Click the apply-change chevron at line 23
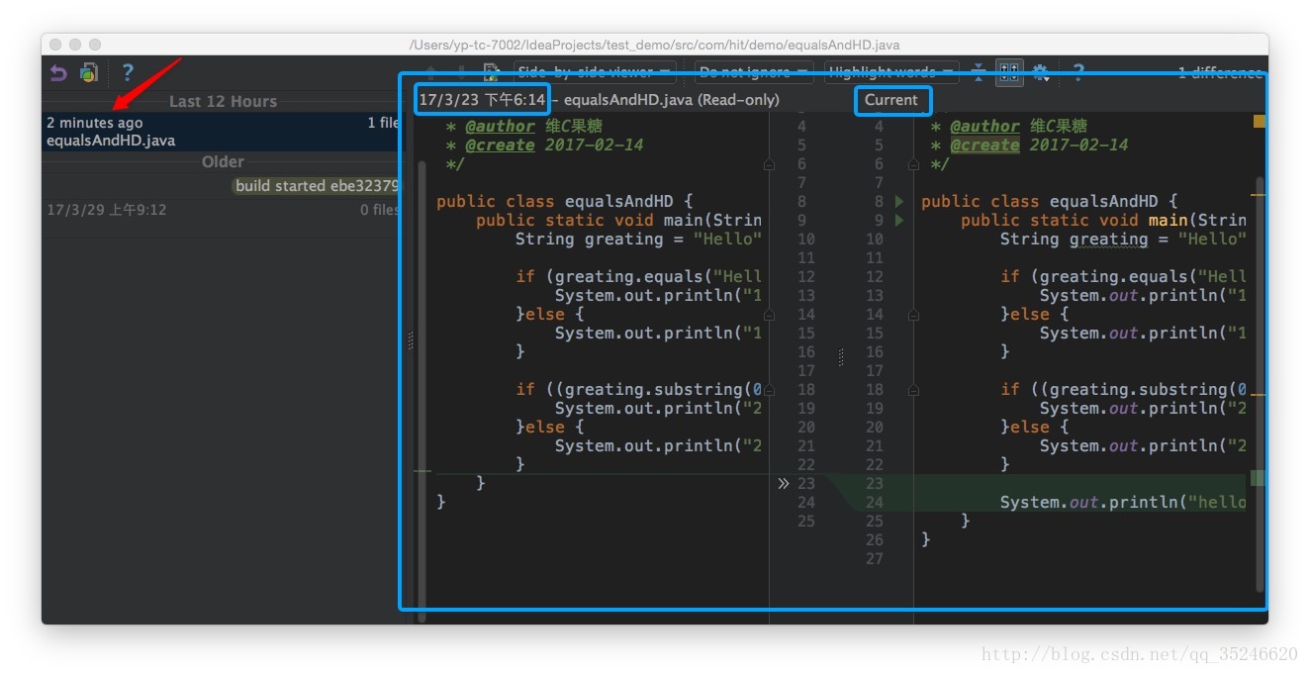1310x674 pixels. point(784,484)
